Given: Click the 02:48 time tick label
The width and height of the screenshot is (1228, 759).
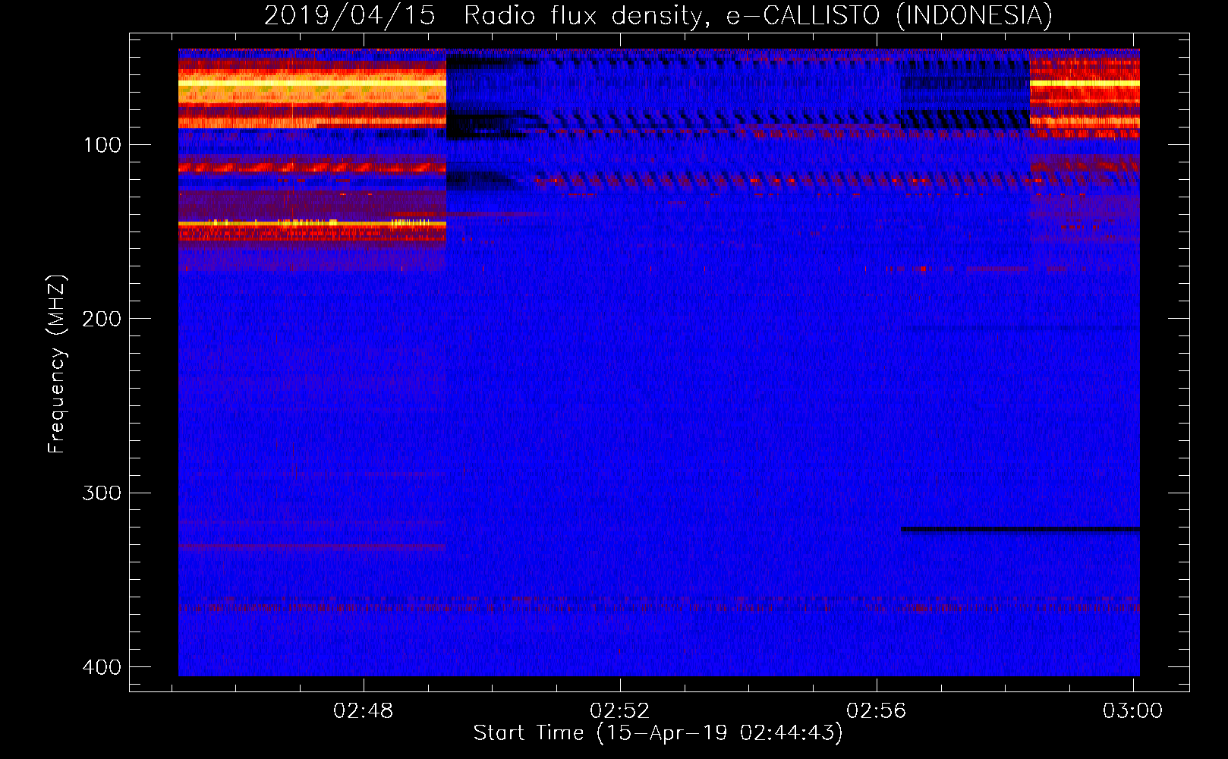Looking at the screenshot, I should coord(364,711).
